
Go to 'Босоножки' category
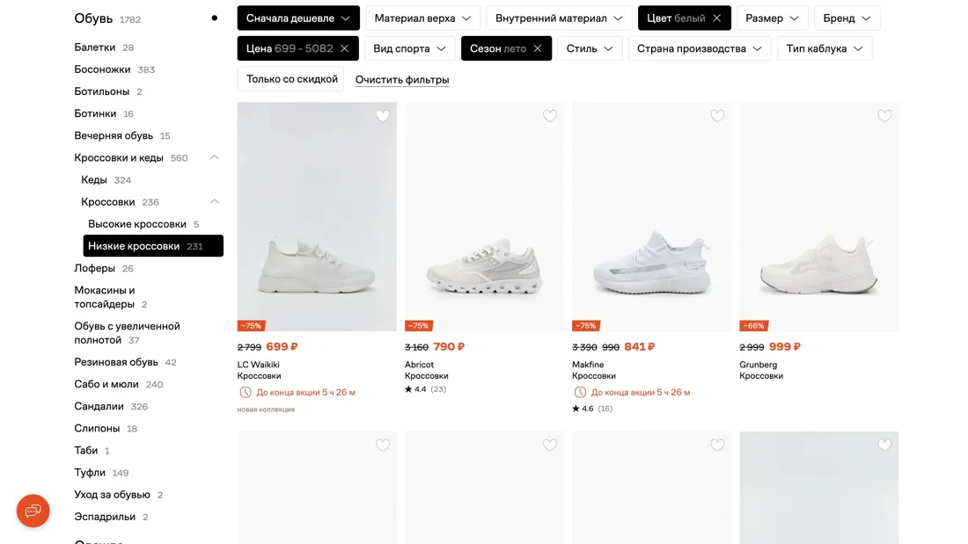(x=102, y=69)
